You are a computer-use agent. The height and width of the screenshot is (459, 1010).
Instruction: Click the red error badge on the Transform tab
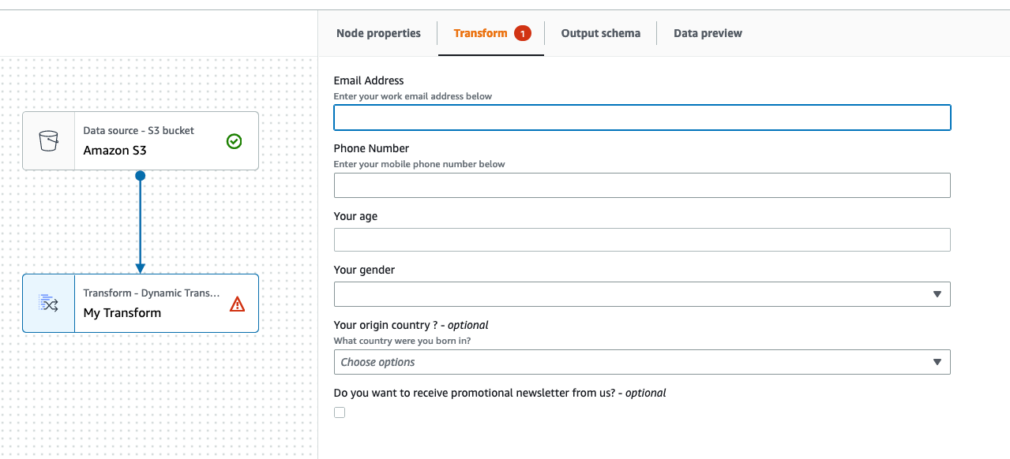click(x=524, y=33)
